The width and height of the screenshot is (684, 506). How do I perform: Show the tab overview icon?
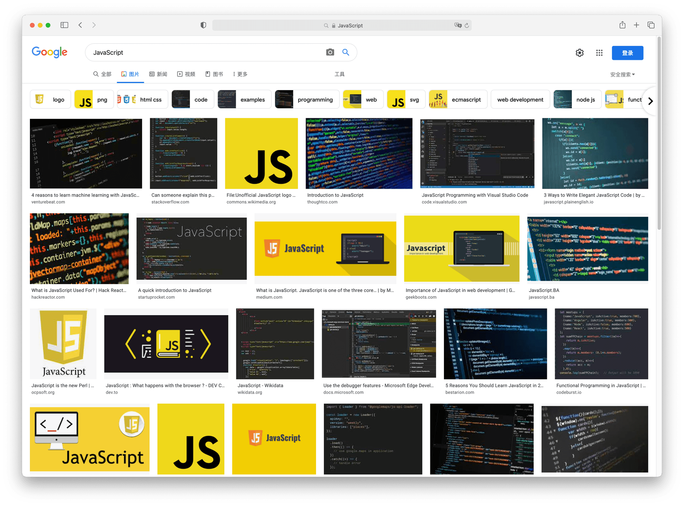(x=651, y=25)
